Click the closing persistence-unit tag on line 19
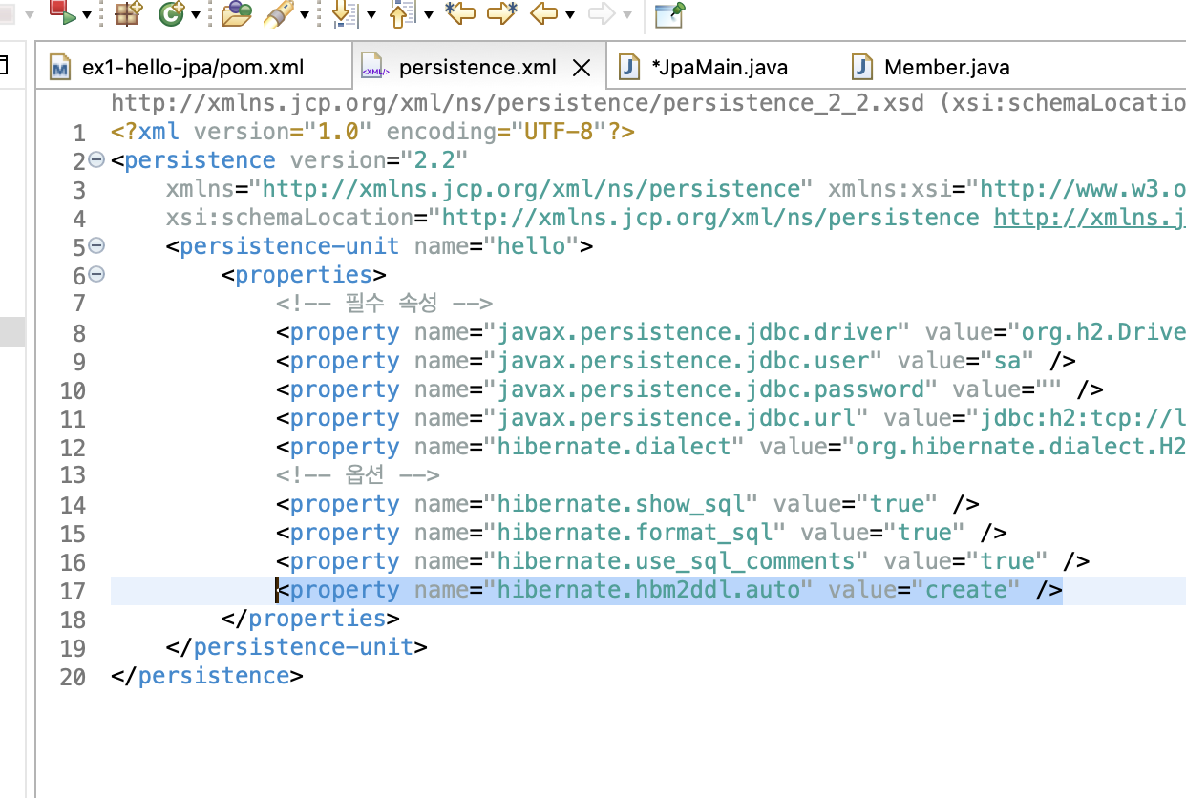1186x798 pixels. click(296, 647)
